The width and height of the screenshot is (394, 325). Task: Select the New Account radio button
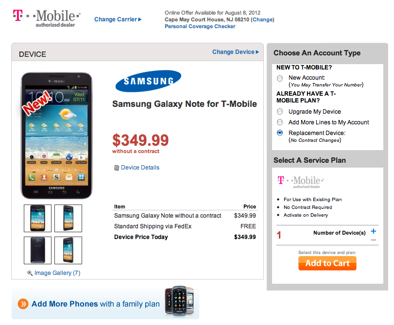click(x=280, y=78)
